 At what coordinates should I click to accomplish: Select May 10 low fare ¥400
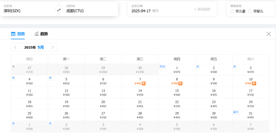coord(251,81)
